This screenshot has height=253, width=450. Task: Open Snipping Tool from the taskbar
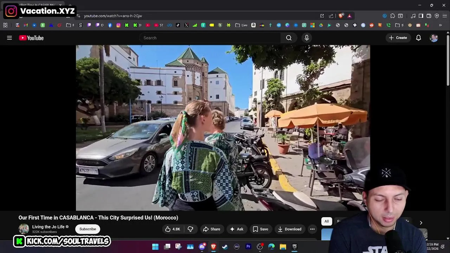click(179, 247)
